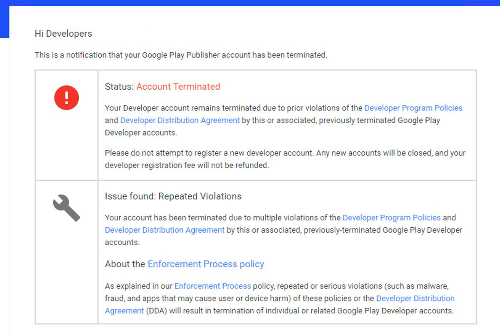Viewport: 500px width, 336px height.
Task: Click the blue strip on the left edge
Action: pyautogui.click(x=4, y=21)
